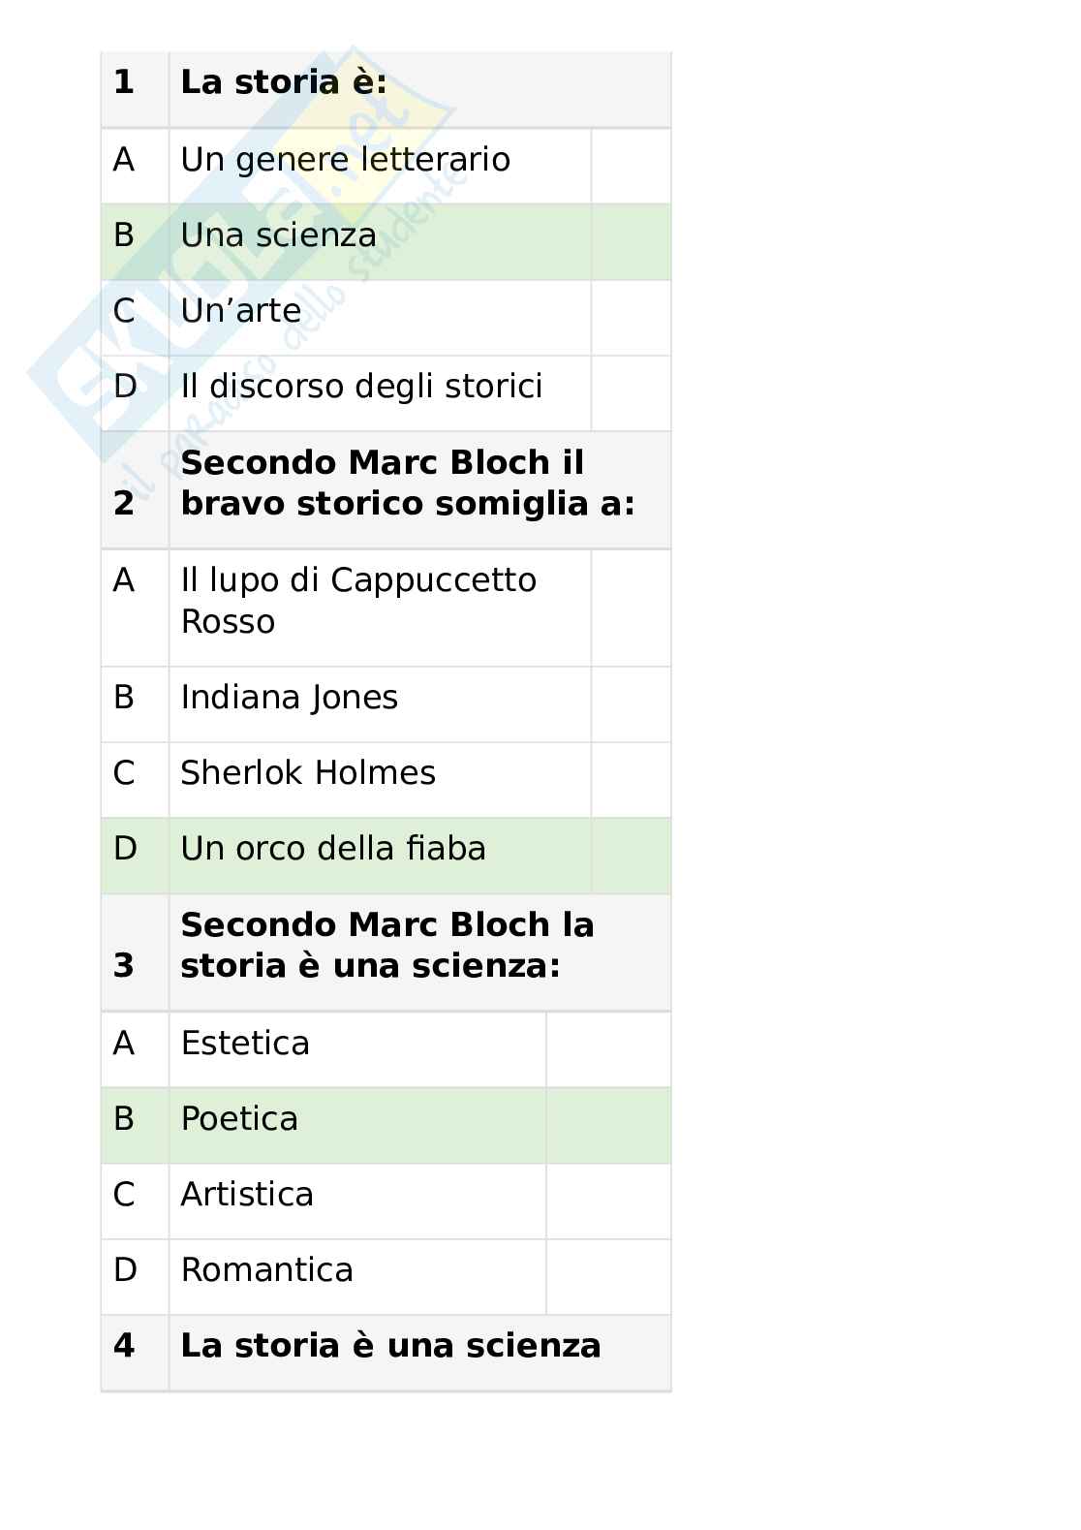Pick the "Artistica" option
This screenshot has width=1081, height=1530.
(247, 1195)
